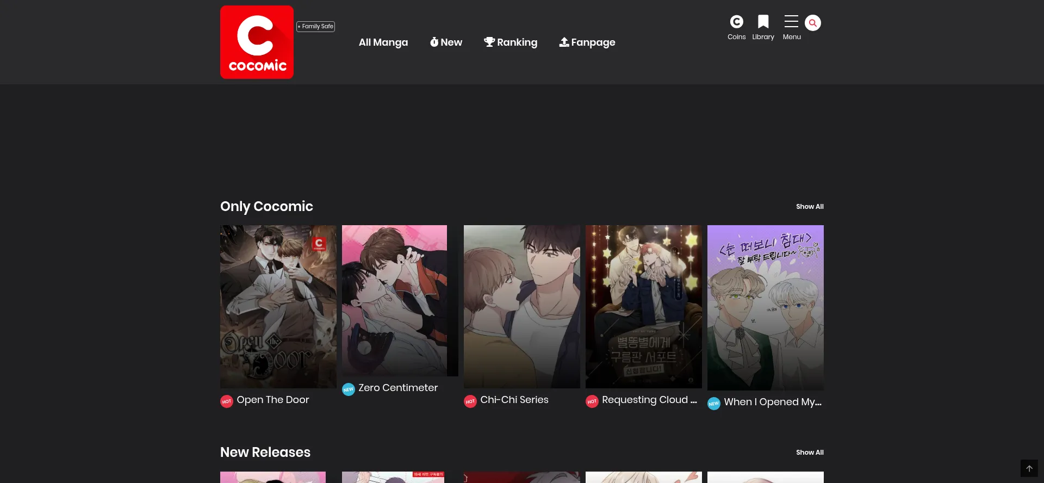Click the NEW badge beside Zero Centimeter
Screen dimensions: 1044x483
point(349,389)
